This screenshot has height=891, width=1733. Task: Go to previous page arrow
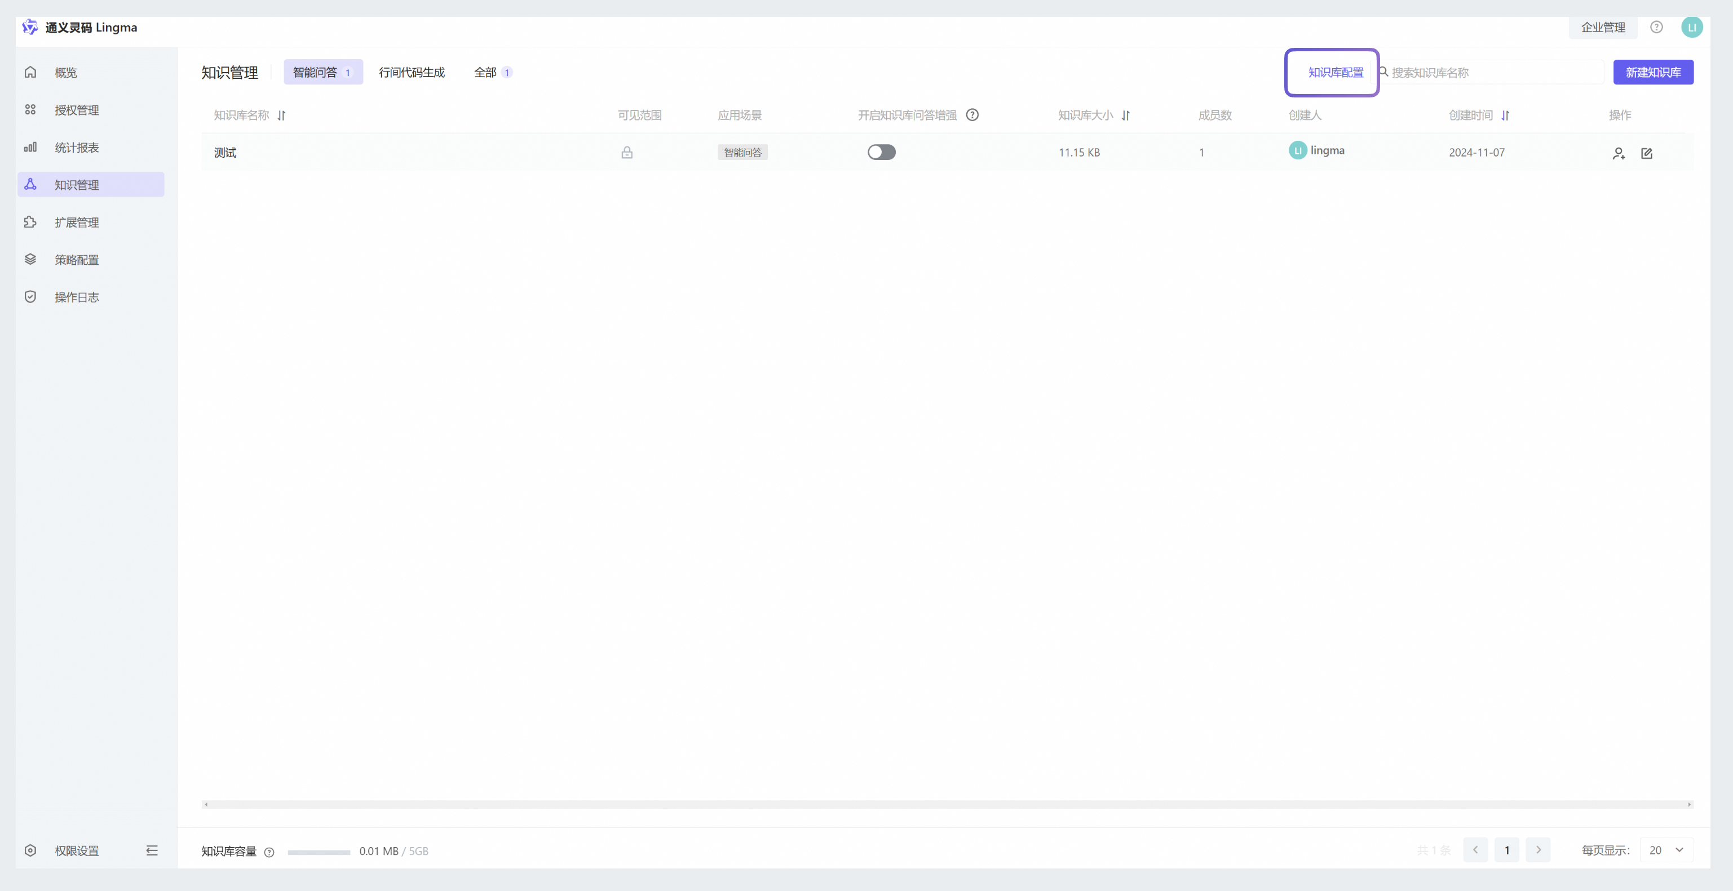tap(1475, 850)
